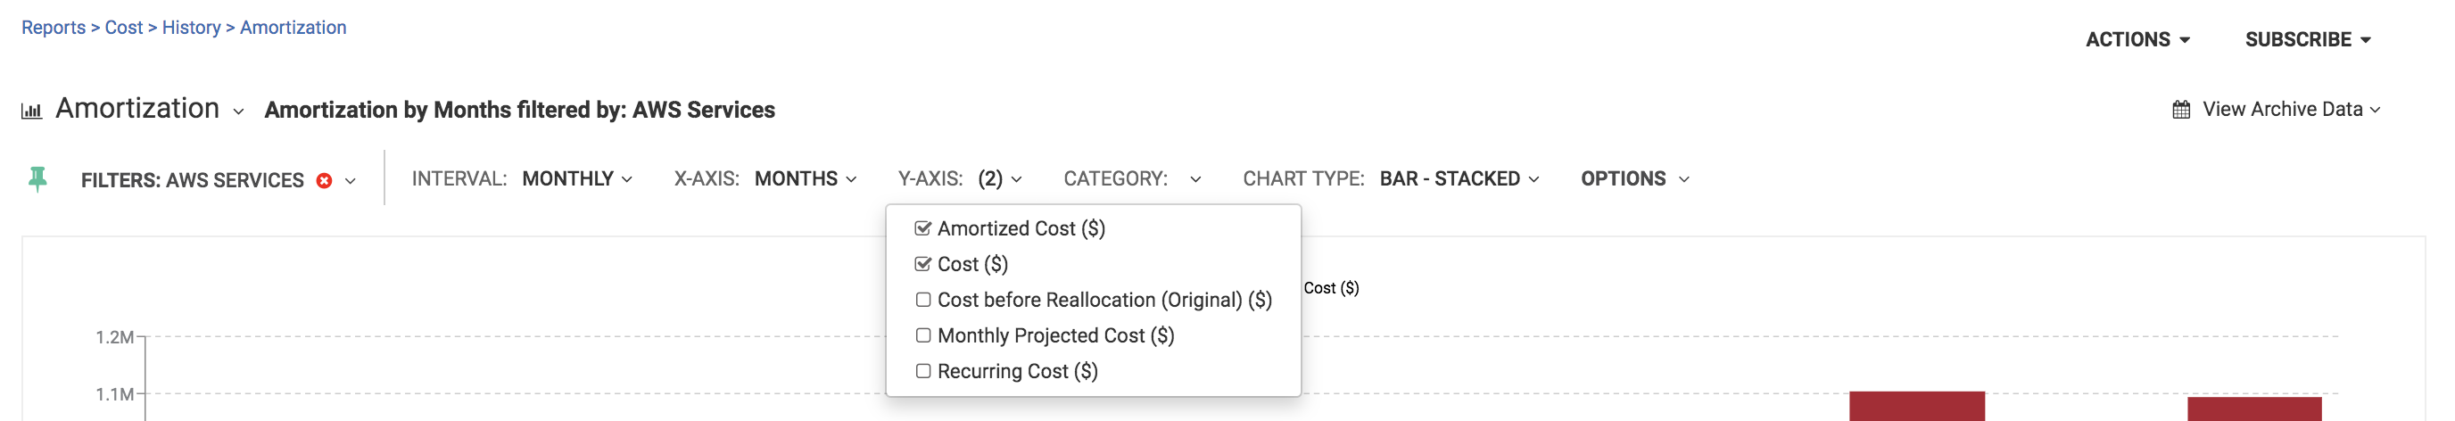The image size is (2455, 421).
Task: Navigate to the History breadcrumb link
Action: coord(191,28)
